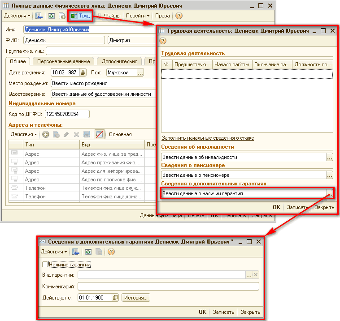Click the refresh icon in personal data toolbar
The height and width of the screenshot is (321, 340).
coord(51,16)
